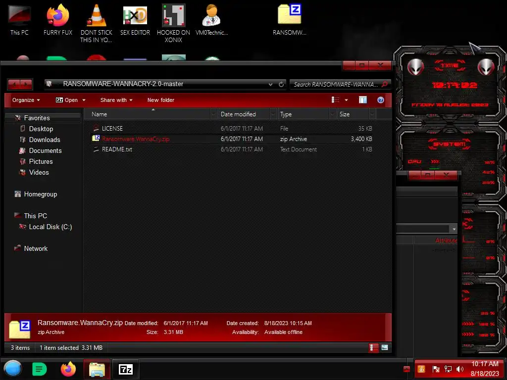The height and width of the screenshot is (380, 507).
Task: Select Ransomware.WannaCry.zip file row
Action: (x=232, y=139)
